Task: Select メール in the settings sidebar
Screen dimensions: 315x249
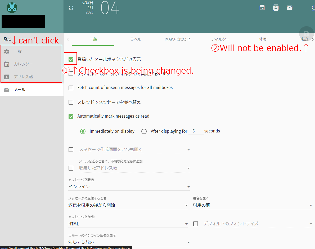Action: click(x=20, y=90)
